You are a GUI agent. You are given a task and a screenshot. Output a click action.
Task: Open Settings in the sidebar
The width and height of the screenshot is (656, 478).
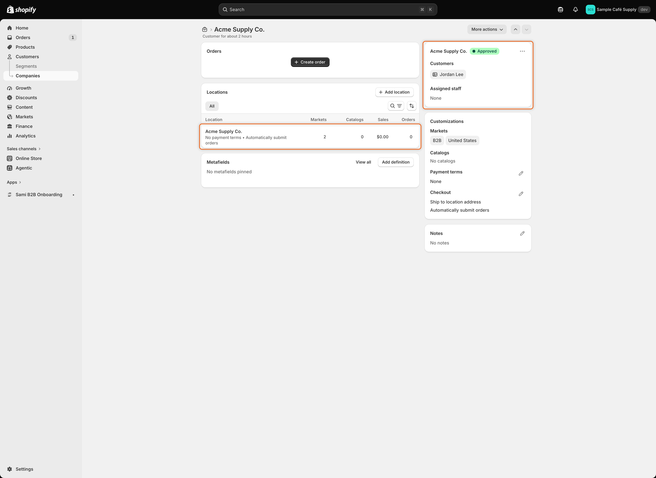[41, 469]
